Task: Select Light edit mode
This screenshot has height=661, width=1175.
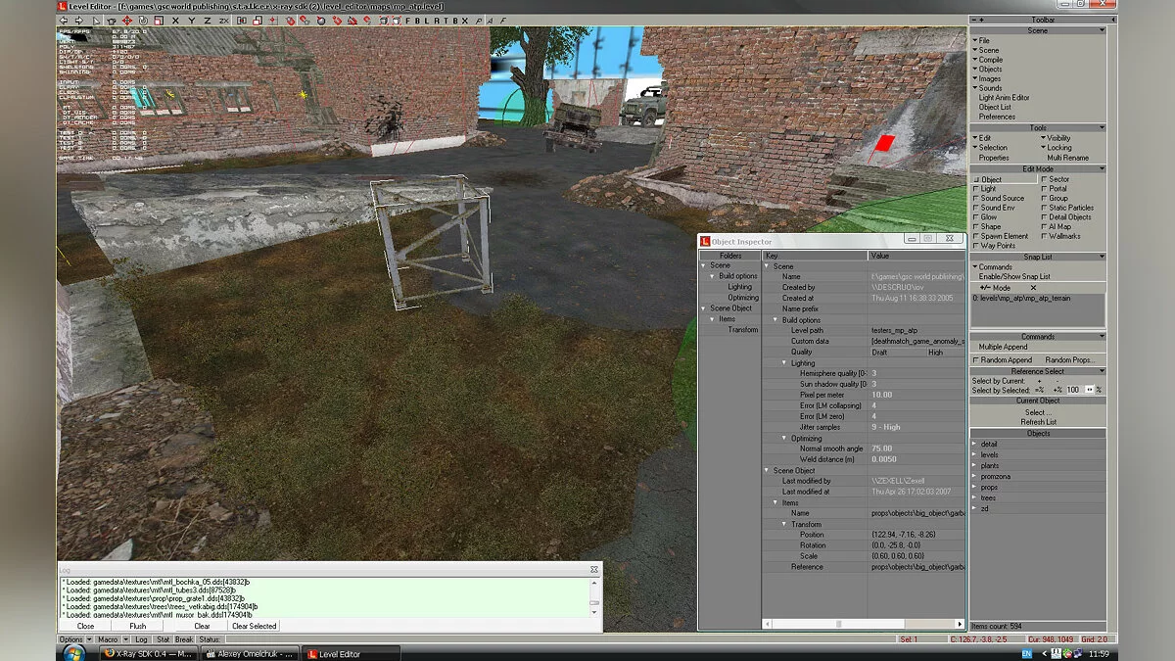Action: point(984,189)
